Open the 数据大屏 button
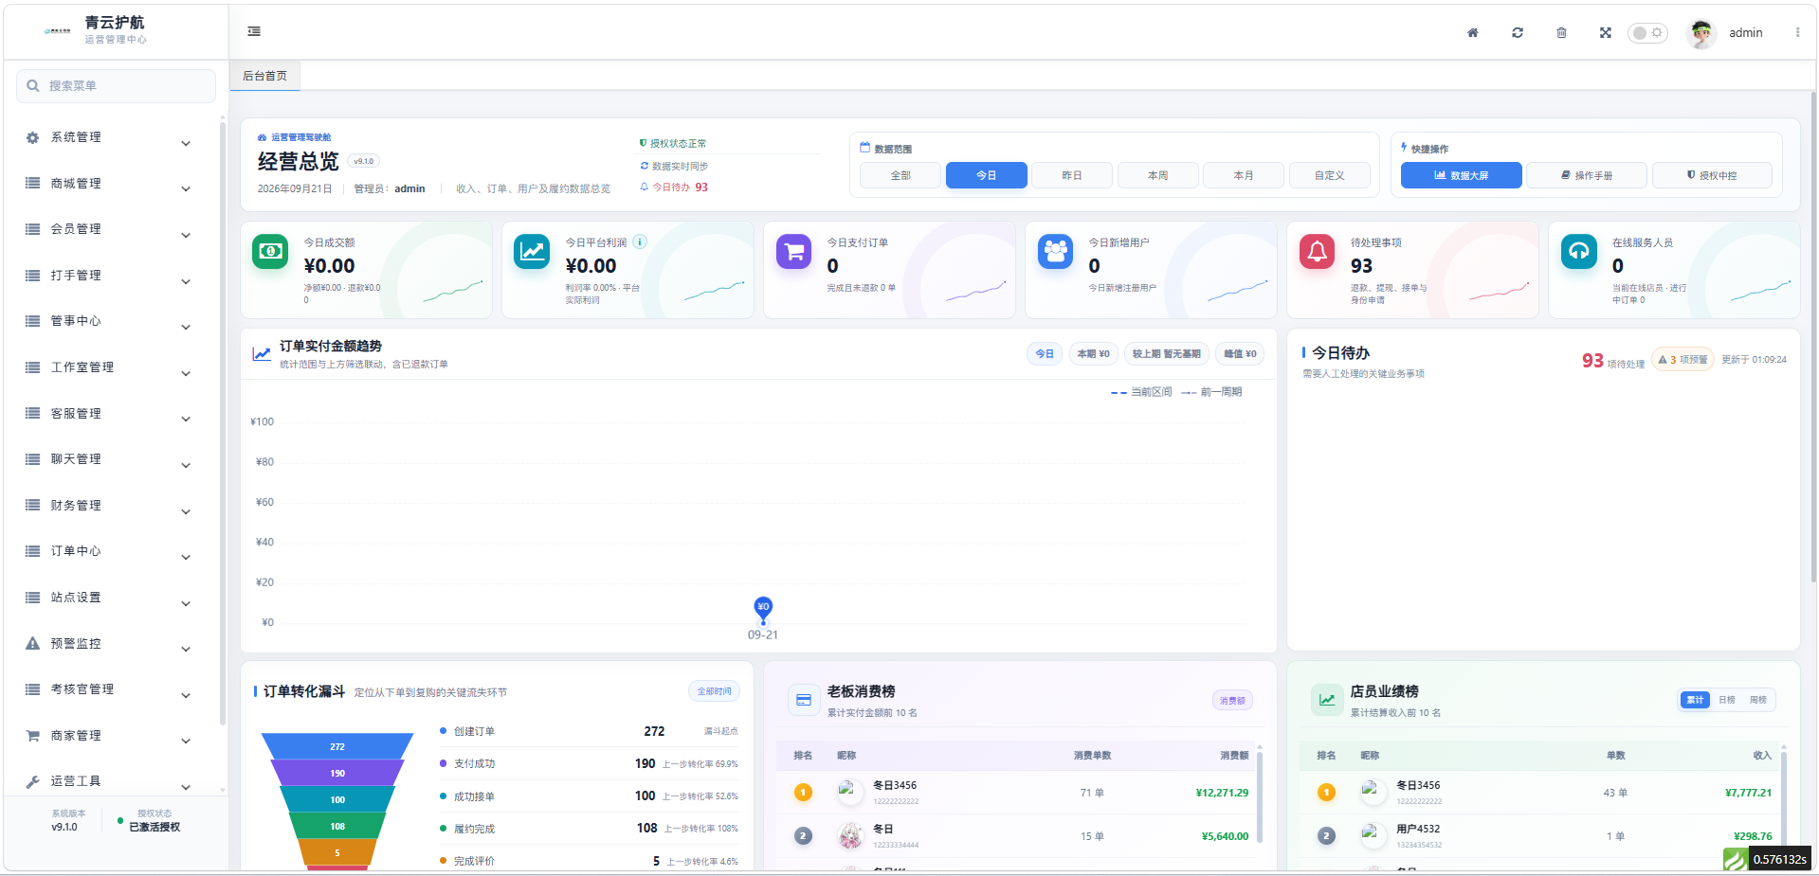Image resolution: width=1819 pixels, height=876 pixels. (1461, 175)
